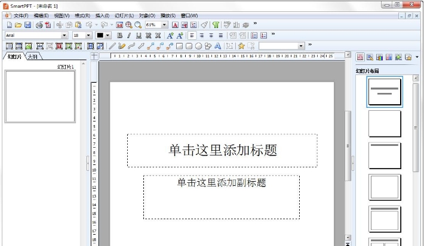Toggle numbered list formatting
Image resolution: width=424 pixels, height=246 pixels.
[263, 35]
